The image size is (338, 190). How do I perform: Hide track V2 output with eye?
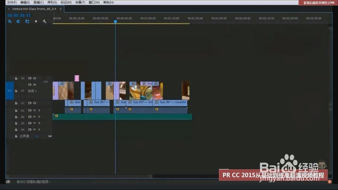(34, 85)
